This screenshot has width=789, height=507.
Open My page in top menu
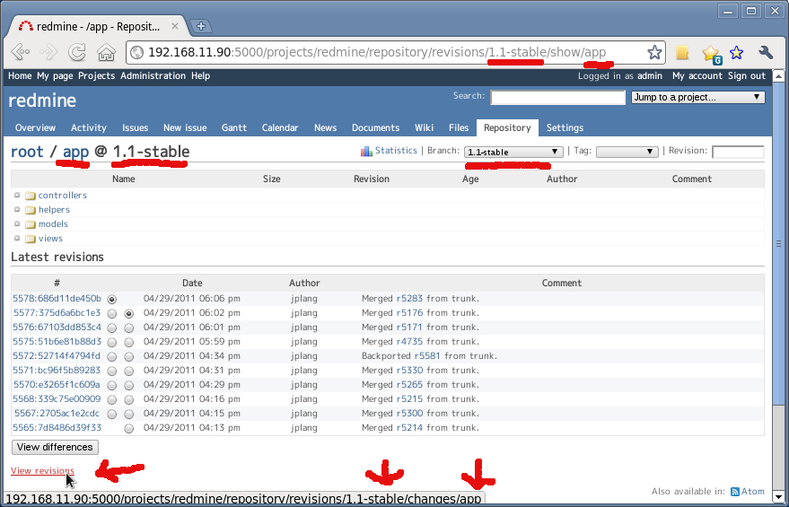click(x=55, y=76)
